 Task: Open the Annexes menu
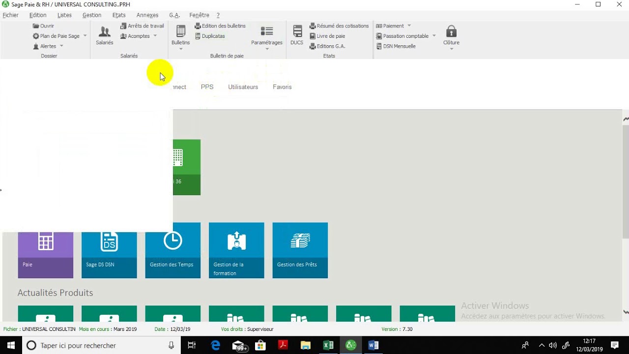147,15
